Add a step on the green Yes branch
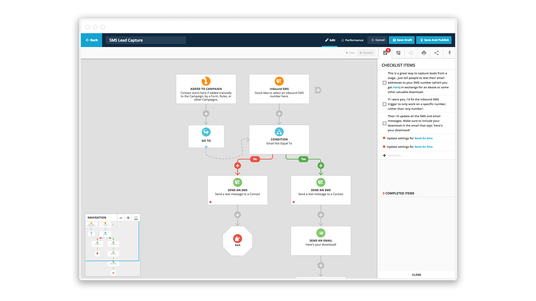536x301 pixels. pyautogui.click(x=321, y=166)
